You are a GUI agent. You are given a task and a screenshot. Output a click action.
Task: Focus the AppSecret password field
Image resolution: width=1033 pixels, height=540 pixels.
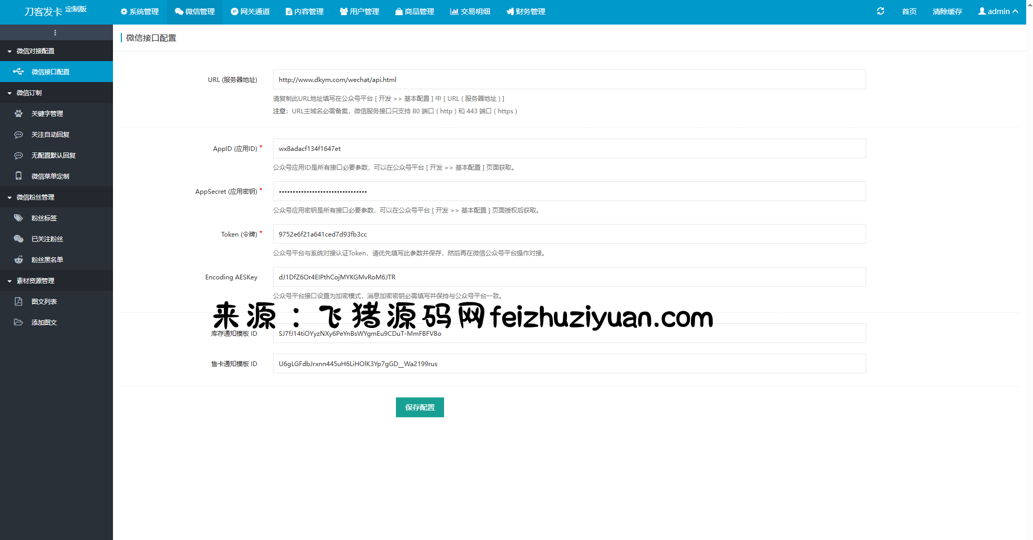(569, 191)
